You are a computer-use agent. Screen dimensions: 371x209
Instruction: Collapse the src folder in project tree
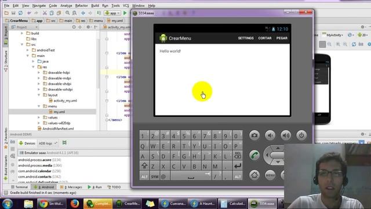click(x=22, y=44)
